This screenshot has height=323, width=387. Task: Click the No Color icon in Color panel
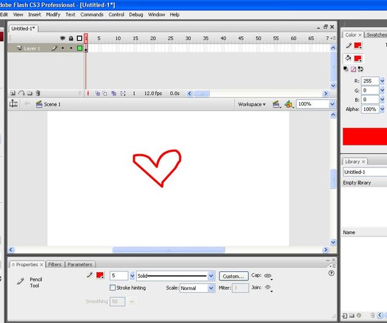(x=353, y=69)
